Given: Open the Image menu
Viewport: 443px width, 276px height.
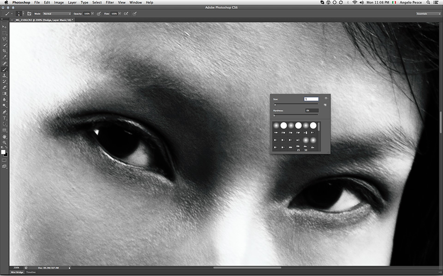Looking at the screenshot, I should click(59, 2).
